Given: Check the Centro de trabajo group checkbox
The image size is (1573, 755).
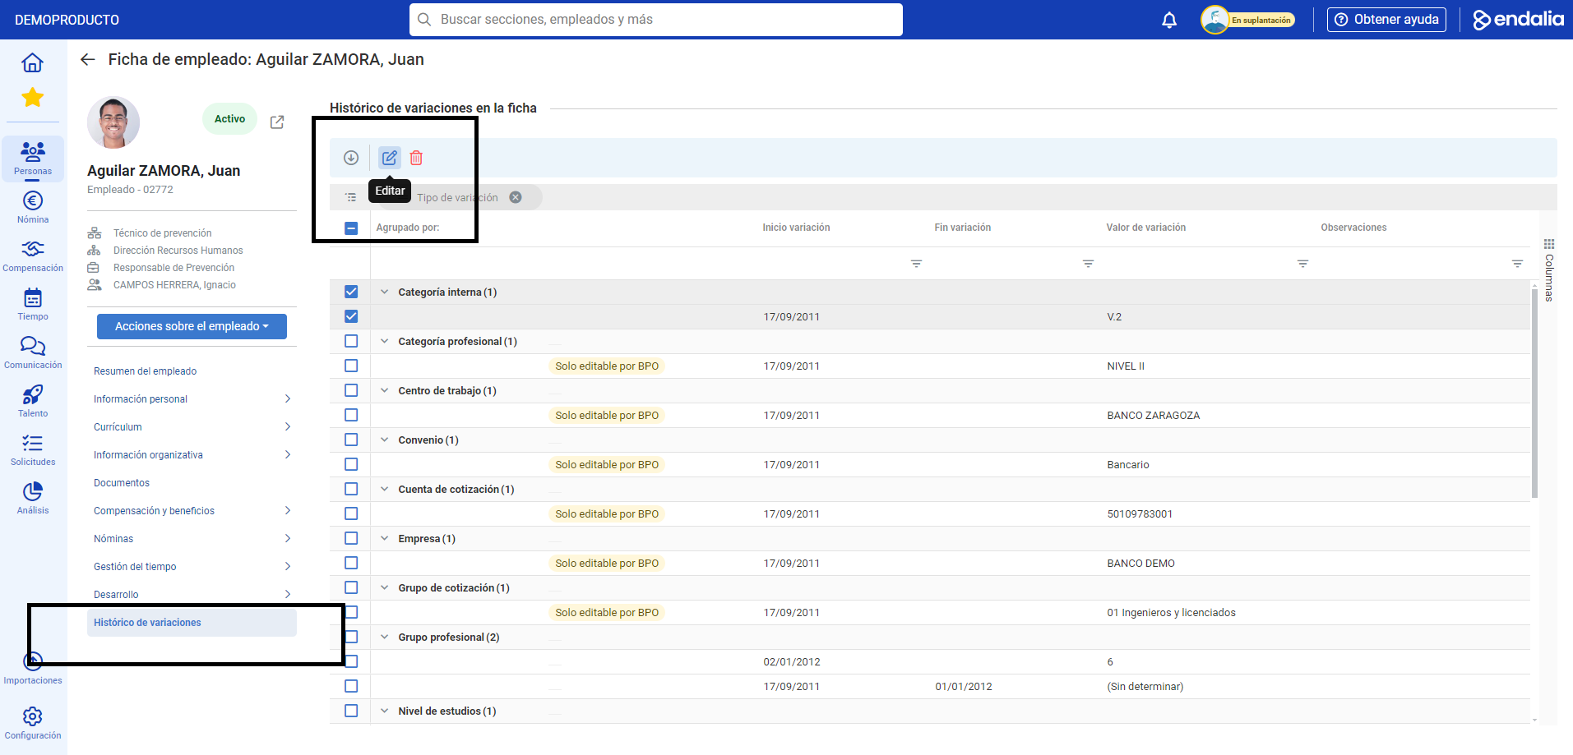Looking at the screenshot, I should click(351, 390).
